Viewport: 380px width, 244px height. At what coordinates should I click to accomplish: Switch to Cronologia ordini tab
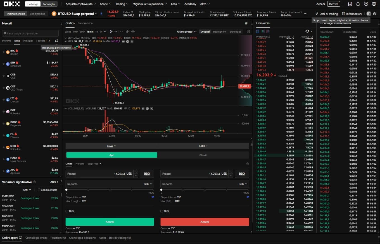tap(36, 238)
